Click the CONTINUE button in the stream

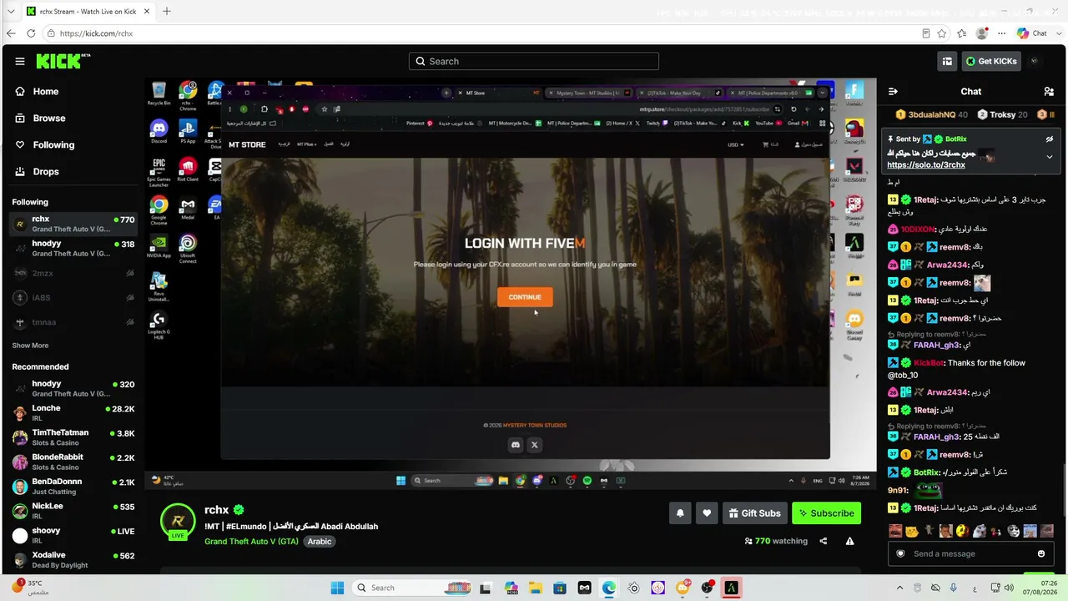coord(525,297)
